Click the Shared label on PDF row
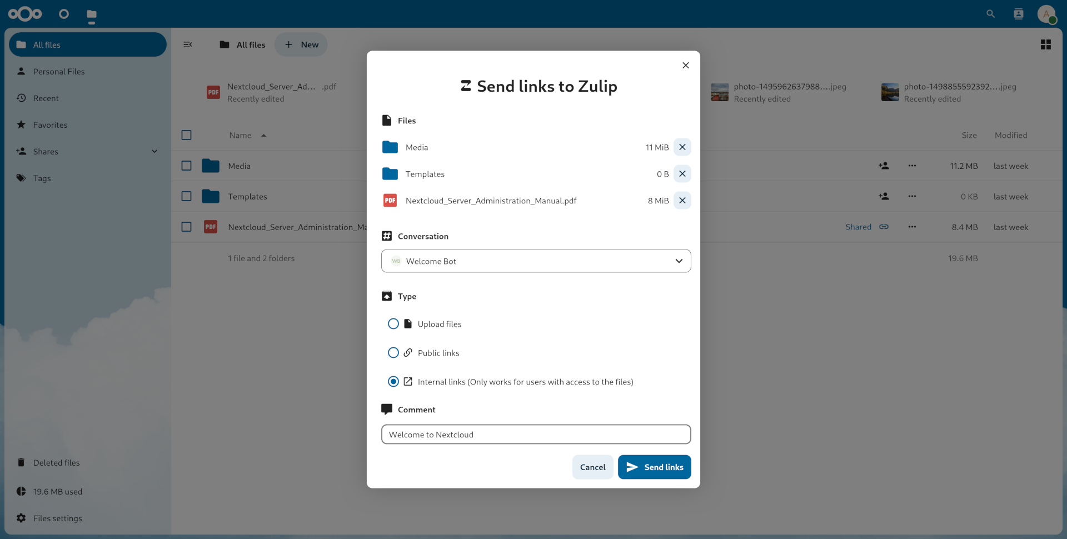The width and height of the screenshot is (1067, 539). tap(858, 227)
